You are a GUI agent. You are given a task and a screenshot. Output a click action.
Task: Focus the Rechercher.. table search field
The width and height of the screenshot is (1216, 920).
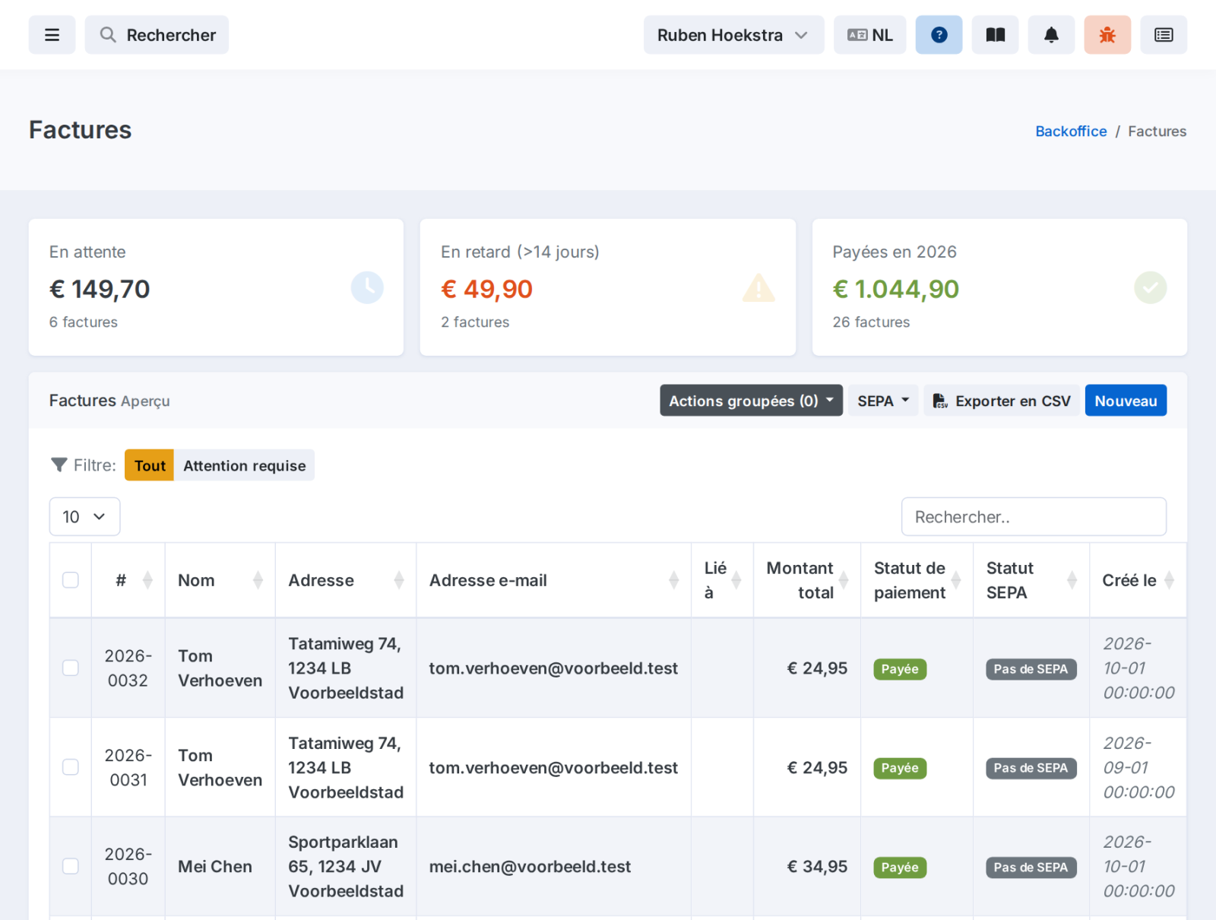pyautogui.click(x=1034, y=517)
